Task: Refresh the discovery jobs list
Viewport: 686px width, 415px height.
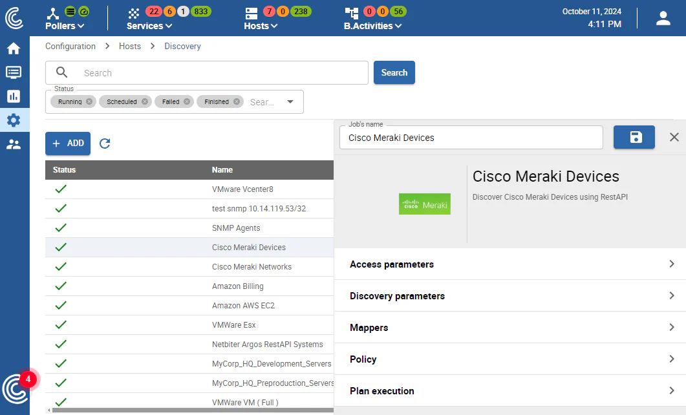Action: (105, 144)
